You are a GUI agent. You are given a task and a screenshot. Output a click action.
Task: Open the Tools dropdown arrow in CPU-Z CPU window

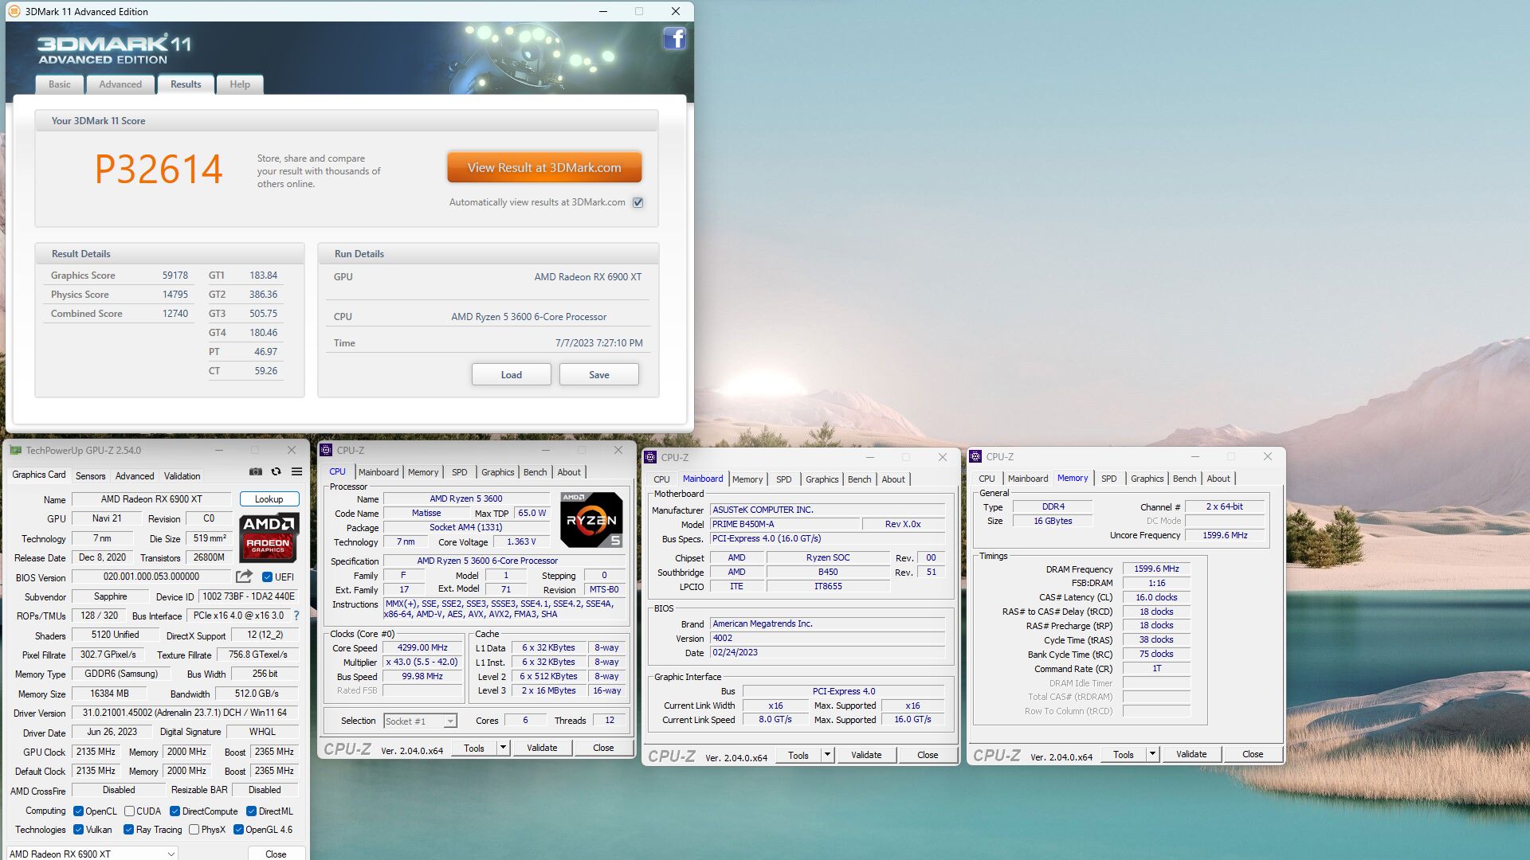503,748
